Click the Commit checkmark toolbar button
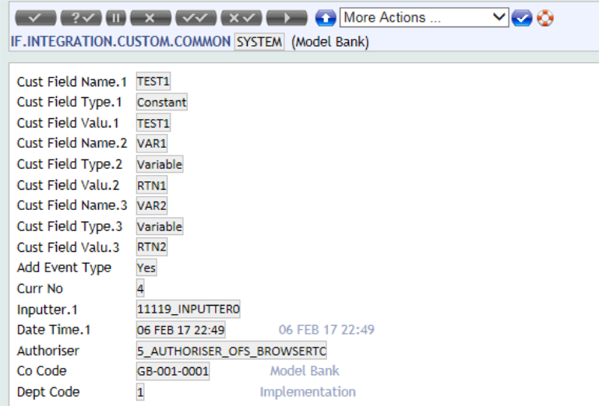 (x=35, y=18)
